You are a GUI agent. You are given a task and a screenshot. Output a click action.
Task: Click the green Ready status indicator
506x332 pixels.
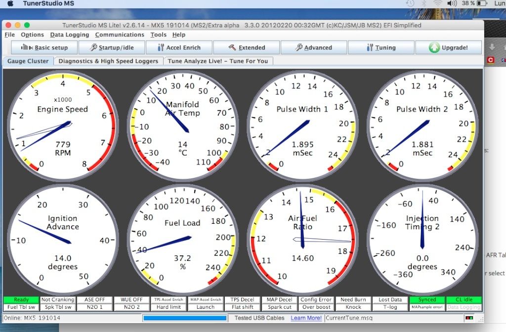(x=21, y=300)
